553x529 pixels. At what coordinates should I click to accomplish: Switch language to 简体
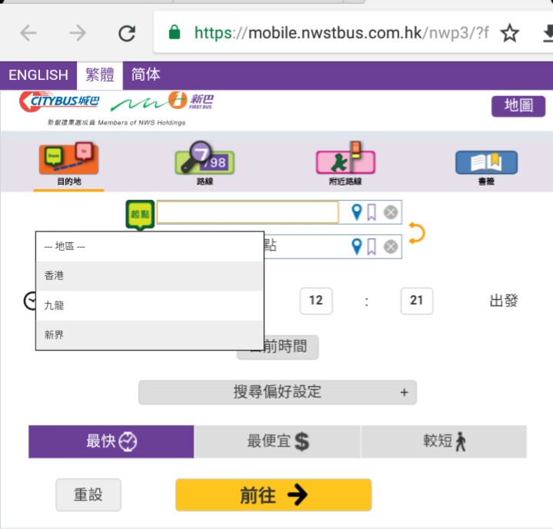(x=146, y=75)
